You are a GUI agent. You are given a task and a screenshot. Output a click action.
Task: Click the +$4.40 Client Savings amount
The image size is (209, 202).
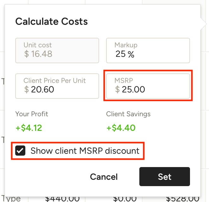tap(121, 128)
